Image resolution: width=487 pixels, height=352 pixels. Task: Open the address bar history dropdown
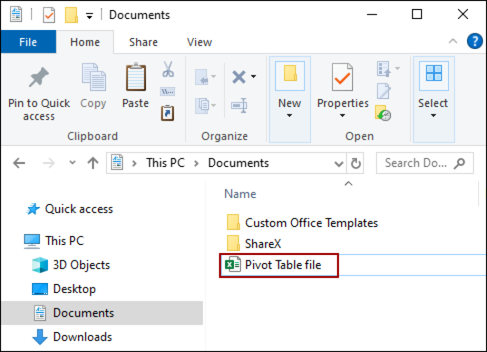pyautogui.click(x=339, y=163)
